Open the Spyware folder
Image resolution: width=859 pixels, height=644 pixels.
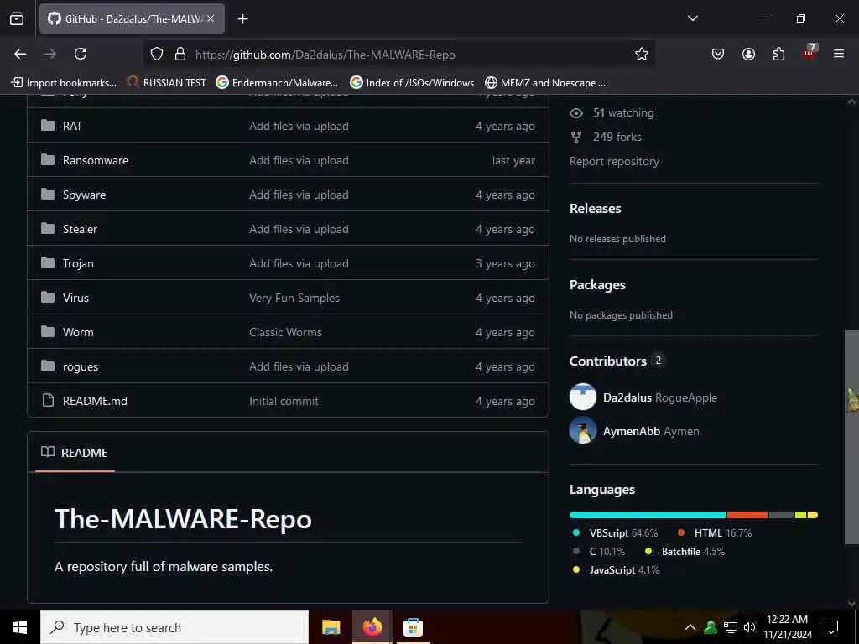[84, 195]
